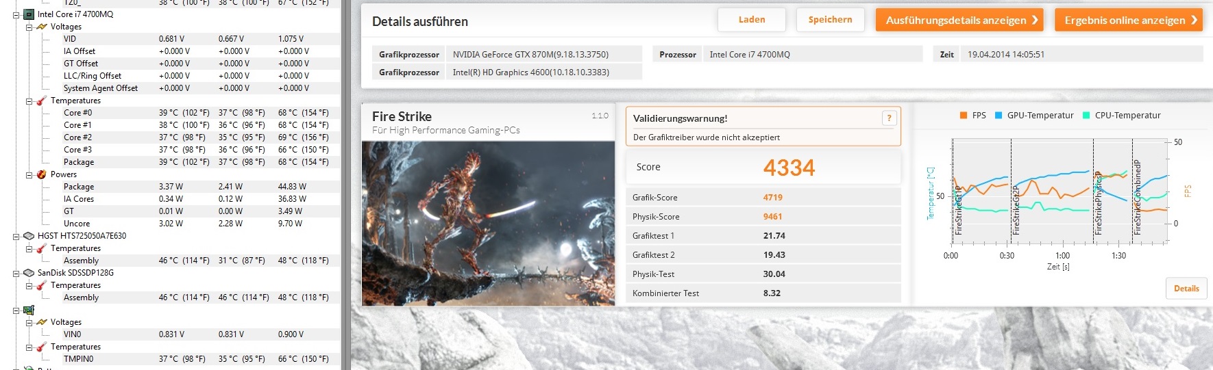This screenshot has width=1213, height=370.
Task: Collapse the Intel Core i7 4700MQ tree node
Action: [16, 14]
